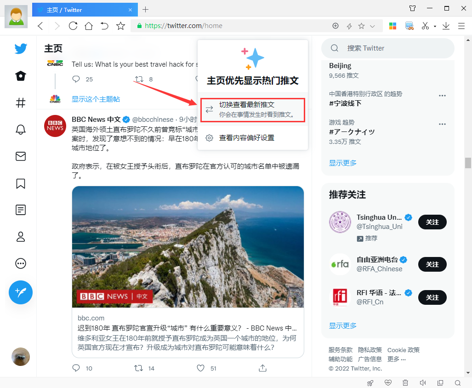Open the browser hamburger menu
Screen dimensions: 472x388
461,26
